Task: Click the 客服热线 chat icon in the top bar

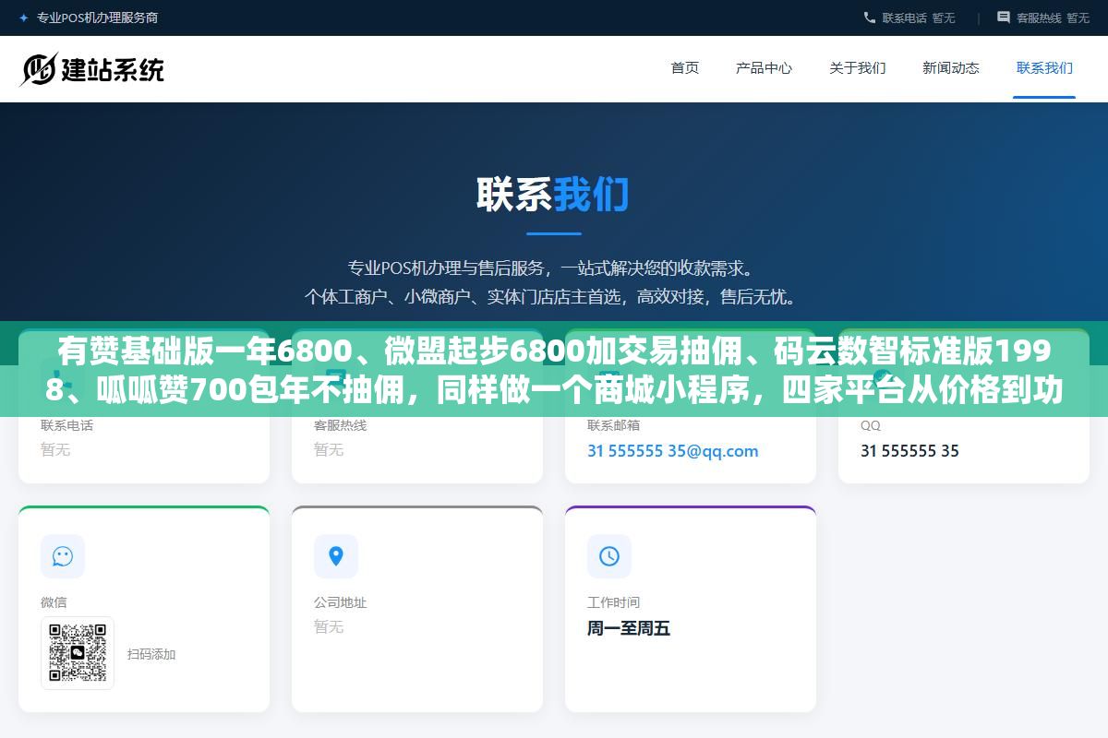Action: pos(1004,18)
